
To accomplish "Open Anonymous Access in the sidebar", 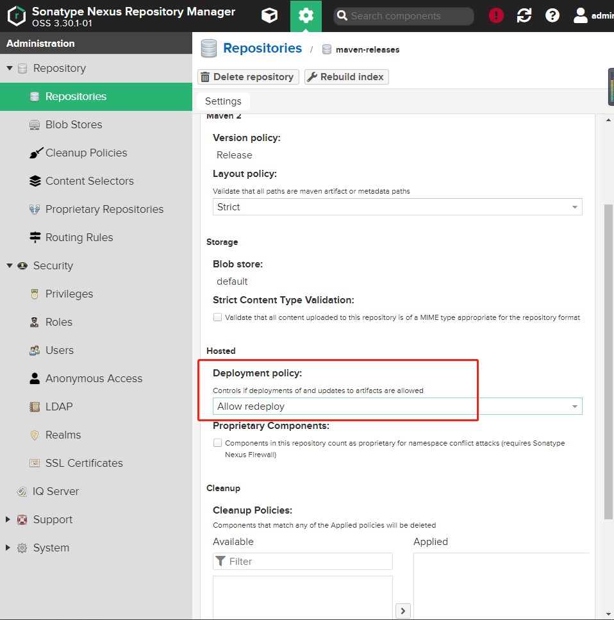I will point(96,378).
